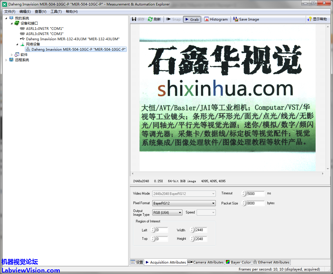
Task: Switch to the Camera Attributes tab
Action: click(x=206, y=262)
